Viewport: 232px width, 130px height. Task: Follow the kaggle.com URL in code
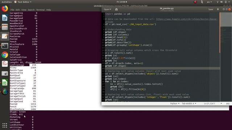(x=187, y=19)
